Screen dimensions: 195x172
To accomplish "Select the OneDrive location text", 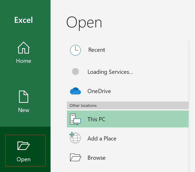I will point(99,91).
